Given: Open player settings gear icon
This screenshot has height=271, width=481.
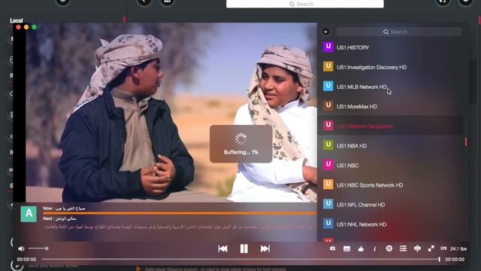Looking at the screenshot, I should point(389,248).
